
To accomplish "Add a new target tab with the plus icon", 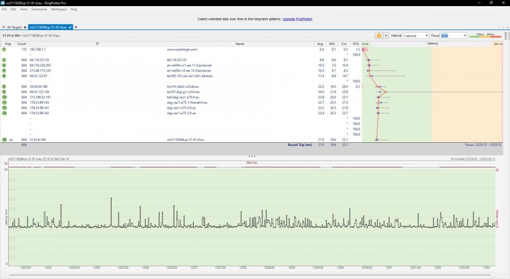I will pyautogui.click(x=76, y=27).
